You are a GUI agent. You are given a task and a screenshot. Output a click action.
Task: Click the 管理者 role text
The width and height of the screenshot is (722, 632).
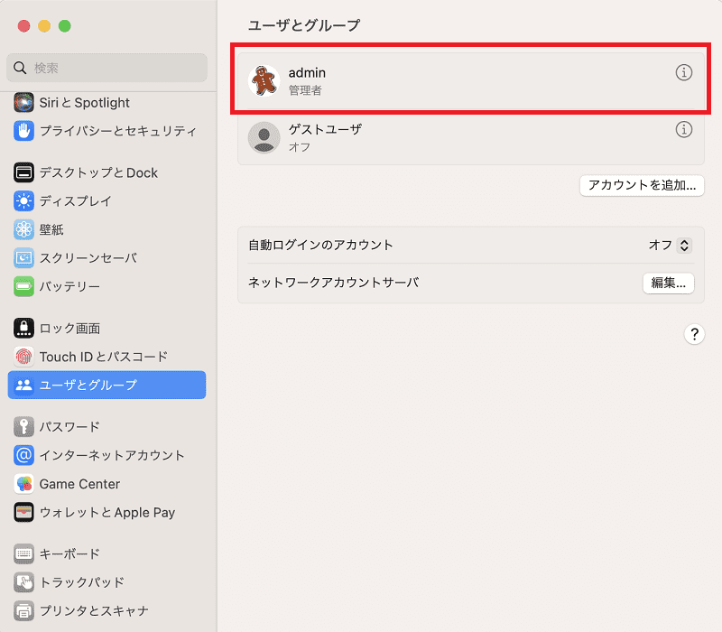305,90
